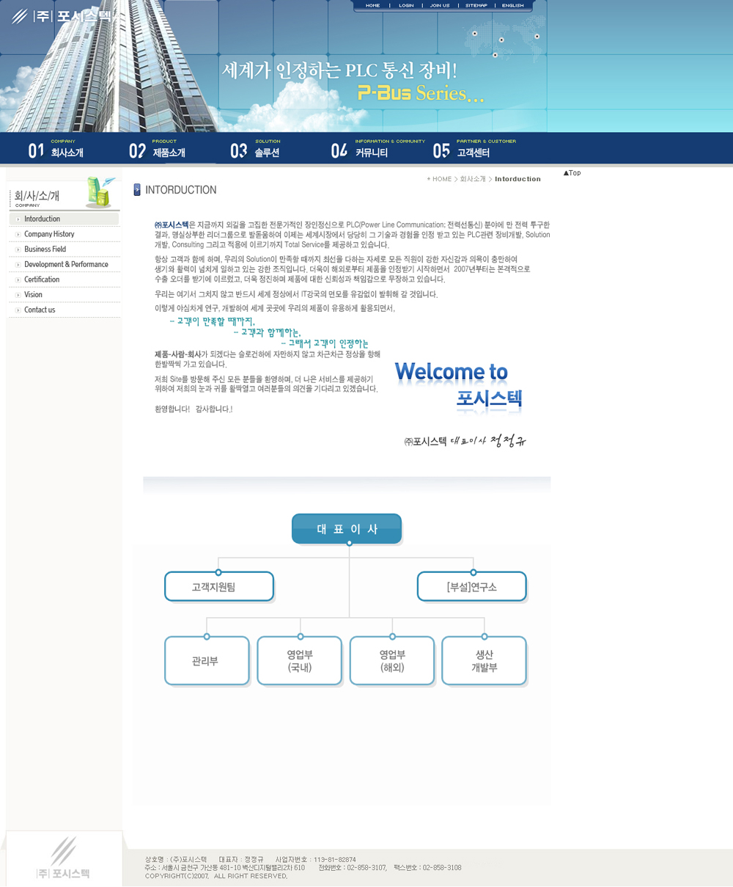
Task: Select Business Field in sidebar
Action: tap(45, 249)
